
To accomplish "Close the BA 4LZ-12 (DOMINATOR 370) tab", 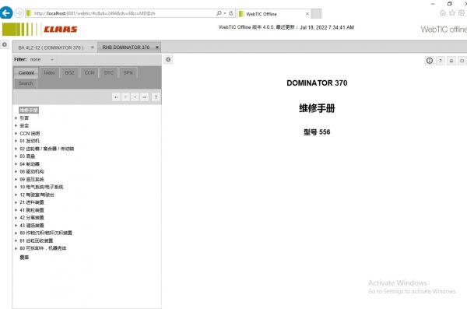I will tap(93, 47).
